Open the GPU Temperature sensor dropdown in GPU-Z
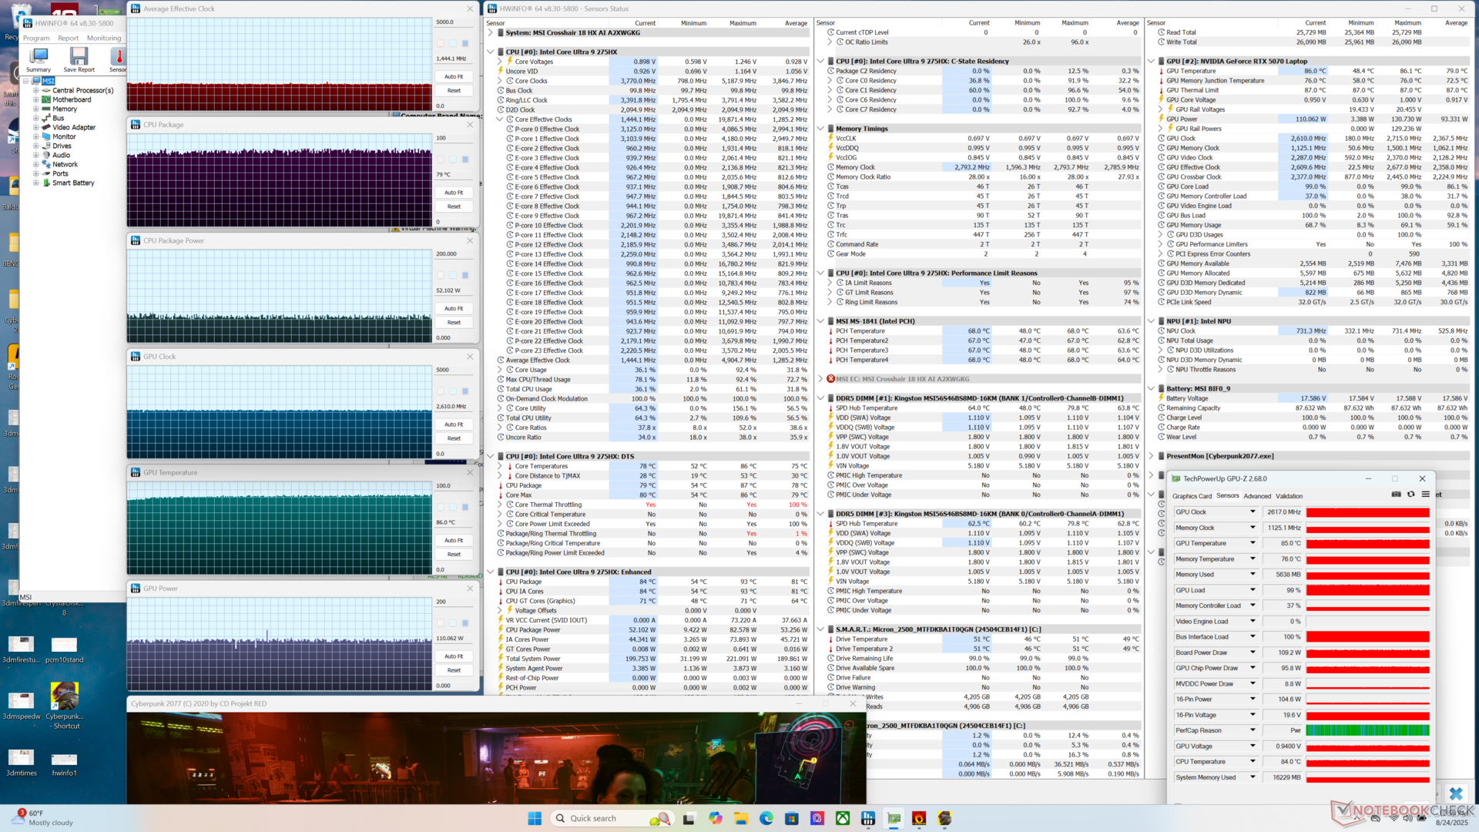The width and height of the screenshot is (1479, 832). tap(1253, 543)
